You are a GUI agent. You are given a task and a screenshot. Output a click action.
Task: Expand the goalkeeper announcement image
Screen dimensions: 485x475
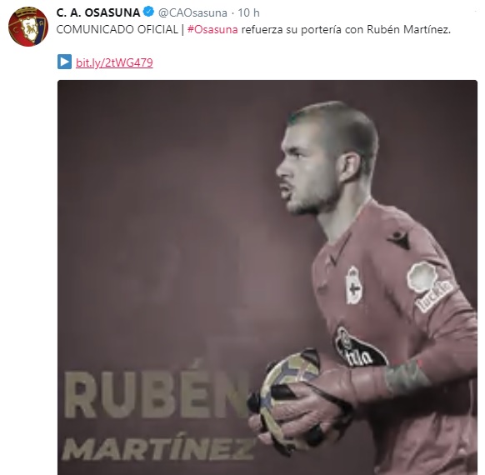pos(267,277)
